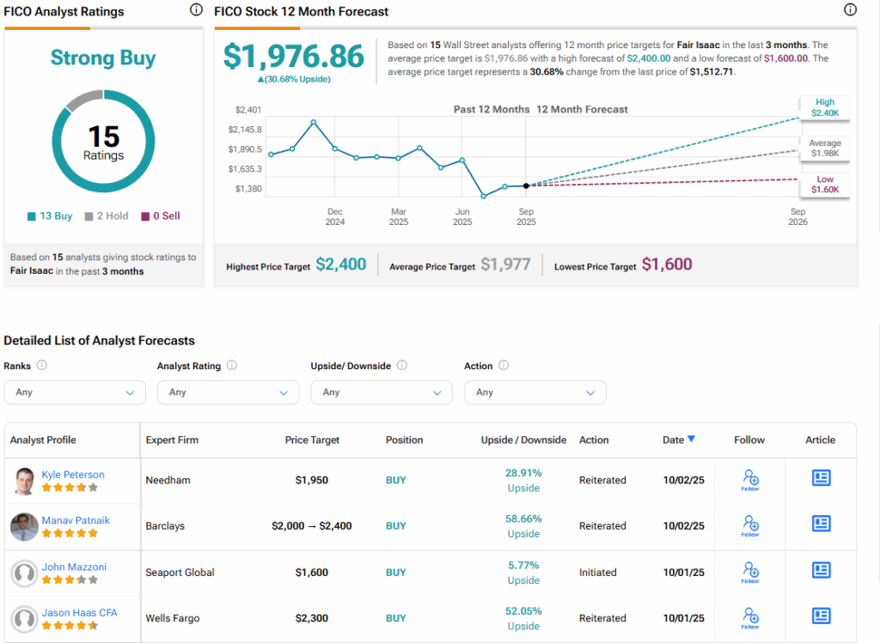Click the info icon next to Ranks
The image size is (880, 643).
pos(42,366)
